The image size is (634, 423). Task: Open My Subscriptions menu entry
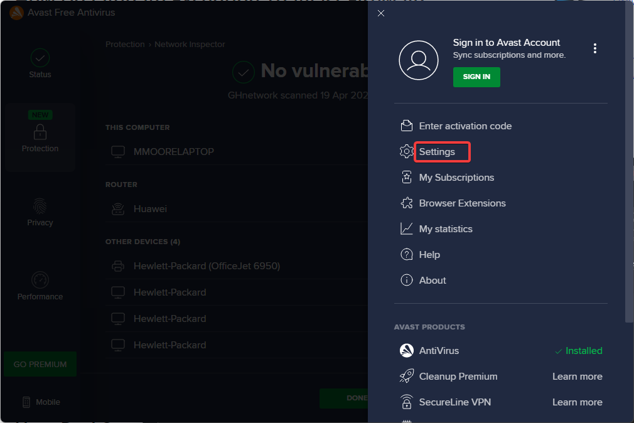point(456,178)
